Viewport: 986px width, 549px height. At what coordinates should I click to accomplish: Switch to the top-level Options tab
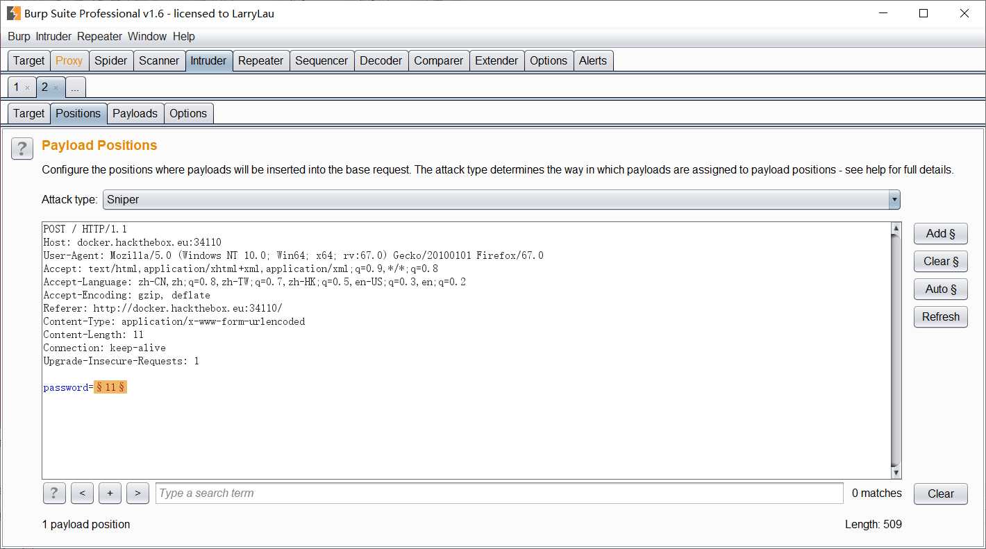click(x=549, y=60)
